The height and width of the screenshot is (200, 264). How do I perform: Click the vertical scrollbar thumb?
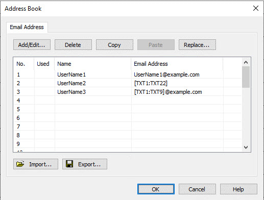[x=246, y=77]
